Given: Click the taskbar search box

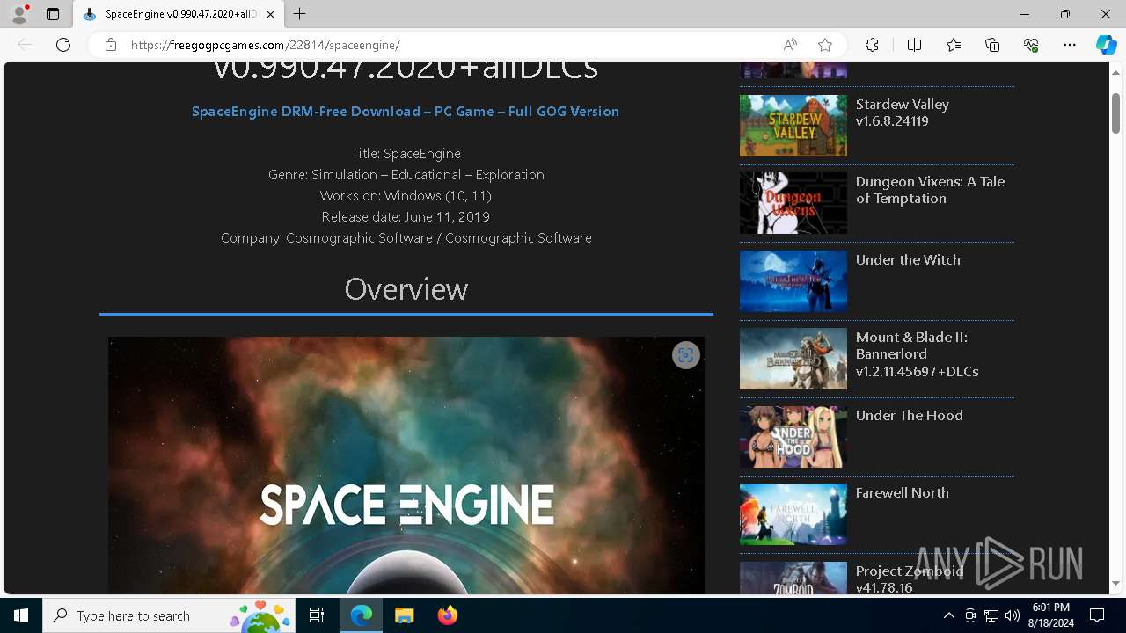Looking at the screenshot, I should pyautogui.click(x=171, y=615).
